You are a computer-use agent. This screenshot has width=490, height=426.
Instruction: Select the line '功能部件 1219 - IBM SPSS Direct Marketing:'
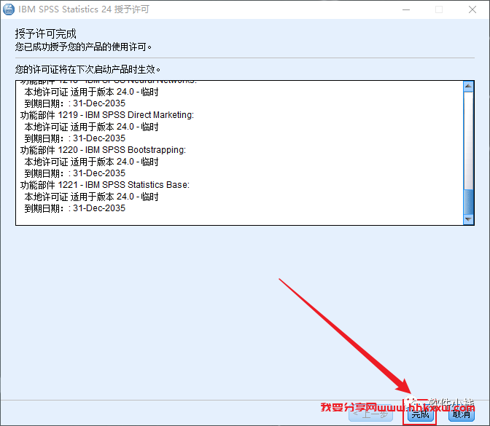click(x=107, y=115)
